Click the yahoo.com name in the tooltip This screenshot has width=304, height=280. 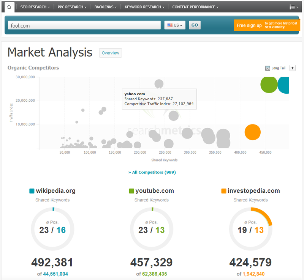135,94
